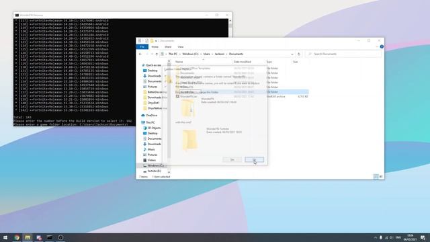Open Google Chrome from the taskbar

pyautogui.click(x=17, y=237)
